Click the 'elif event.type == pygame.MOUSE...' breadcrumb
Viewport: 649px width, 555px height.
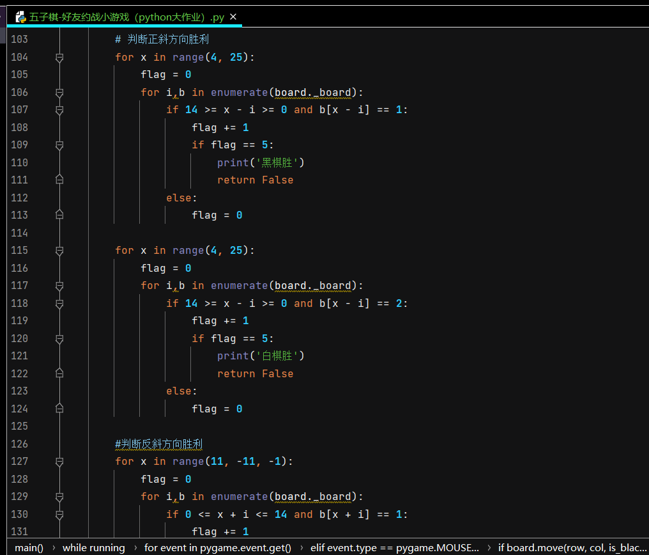[x=394, y=547]
